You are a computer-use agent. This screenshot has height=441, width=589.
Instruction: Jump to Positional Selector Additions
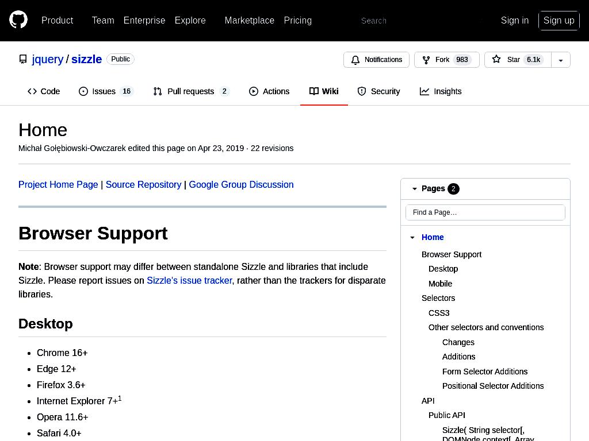point(493,386)
